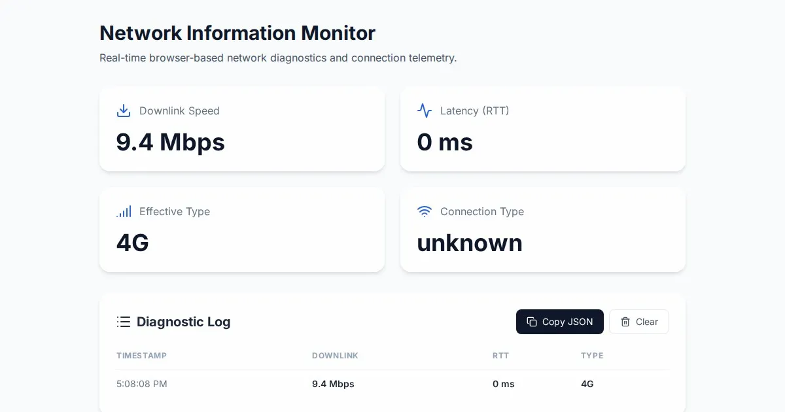Click the 0 ms value in log row
The width and height of the screenshot is (785, 412).
pos(504,384)
